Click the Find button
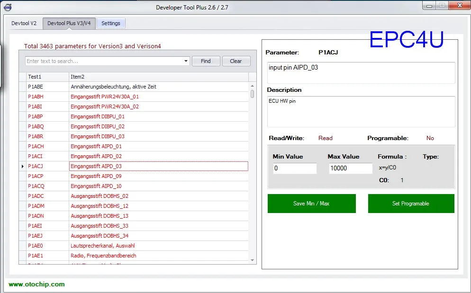The width and height of the screenshot is (471, 293). click(206, 61)
